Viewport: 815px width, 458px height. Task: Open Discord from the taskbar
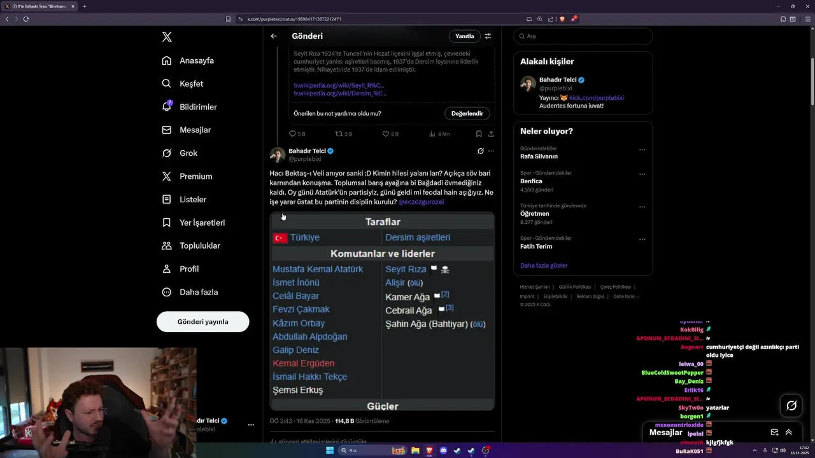[443, 450]
